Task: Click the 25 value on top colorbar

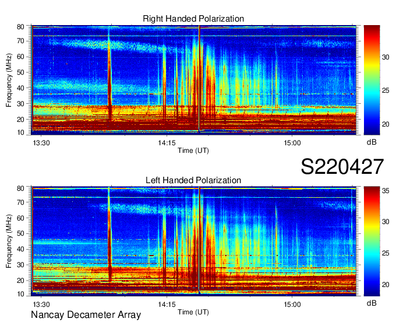Action: click(x=386, y=90)
